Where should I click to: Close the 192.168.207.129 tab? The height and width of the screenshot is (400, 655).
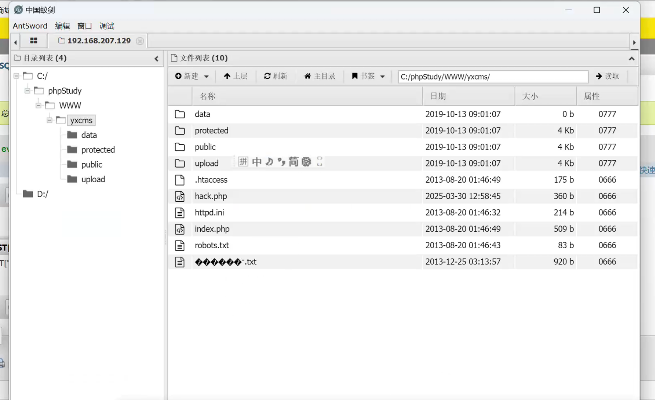(140, 41)
